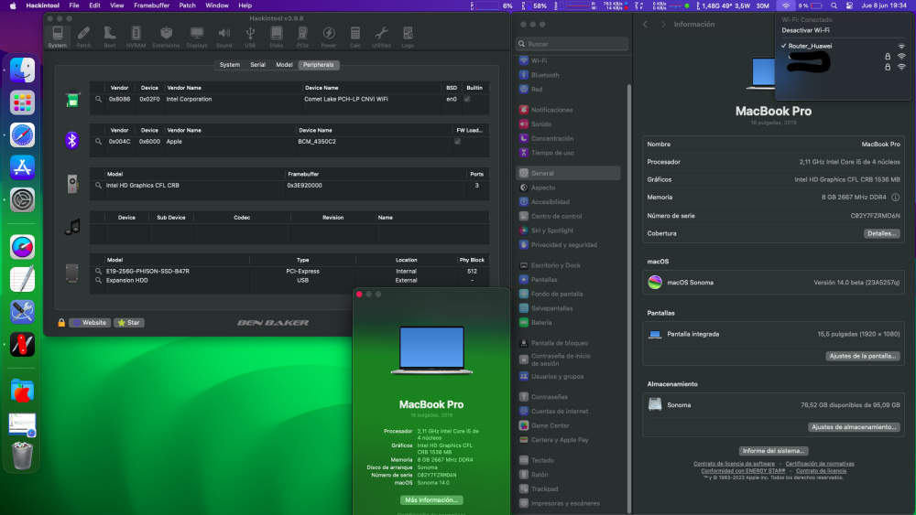Open the Extensions toolbar section

[x=166, y=37]
